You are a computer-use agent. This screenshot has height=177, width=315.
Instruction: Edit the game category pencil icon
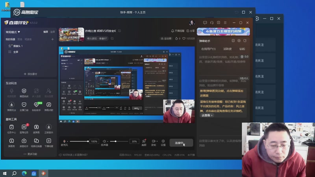coord(112,38)
